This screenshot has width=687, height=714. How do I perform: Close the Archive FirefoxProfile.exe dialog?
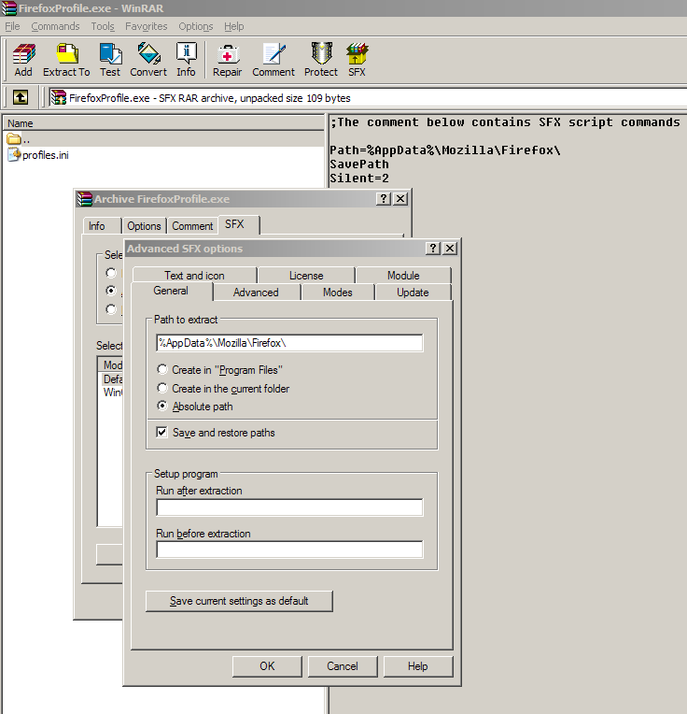pyautogui.click(x=400, y=198)
